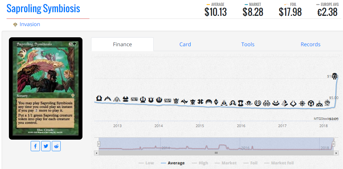Click the €2.38 Europe average price
Screen dimensions: 343x169
pos(327,12)
